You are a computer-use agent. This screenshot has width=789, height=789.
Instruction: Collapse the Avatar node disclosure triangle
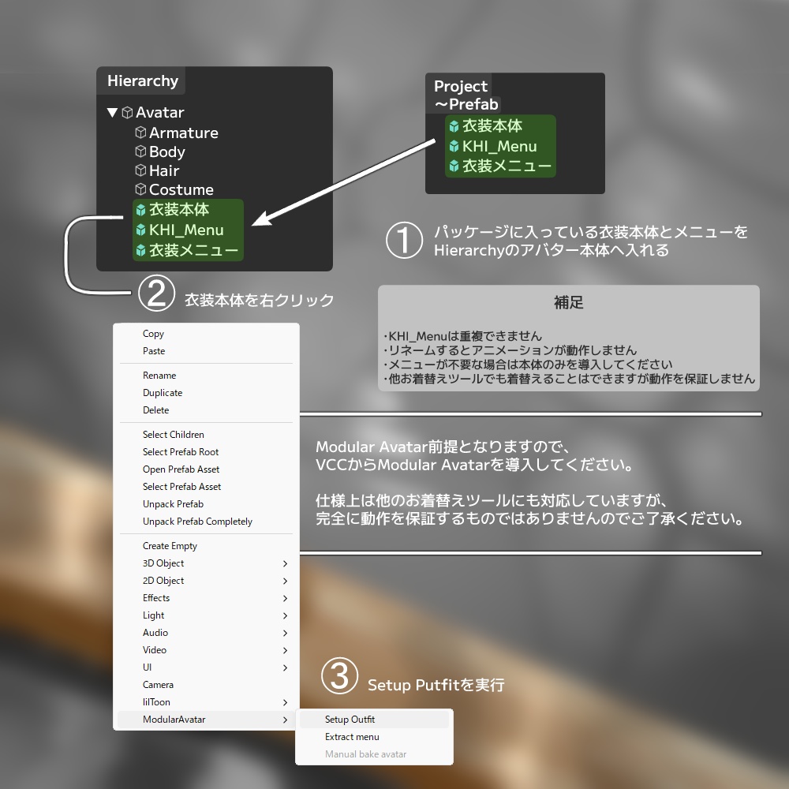pos(112,112)
